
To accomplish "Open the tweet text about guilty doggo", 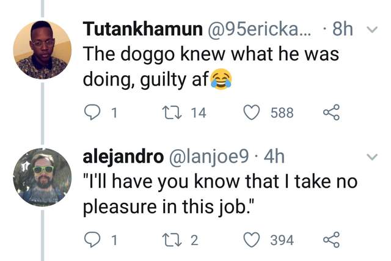I will pyautogui.click(x=208, y=66).
